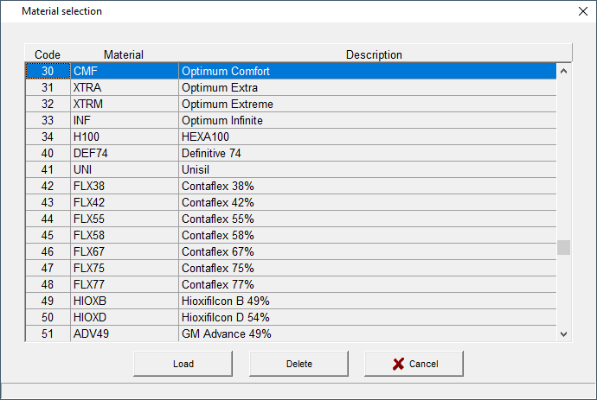Click the Cancel button
The width and height of the screenshot is (597, 400).
(414, 364)
